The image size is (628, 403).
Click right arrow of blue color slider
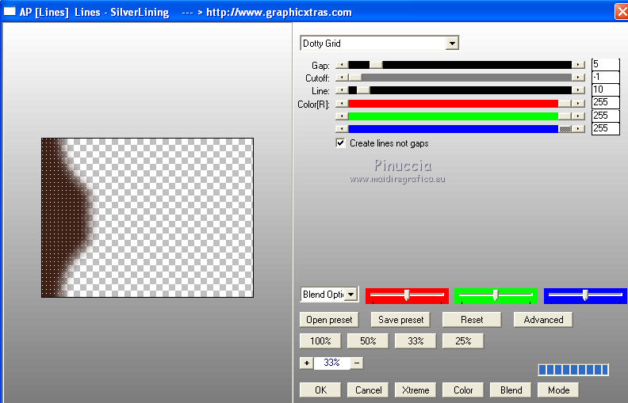coord(578,129)
